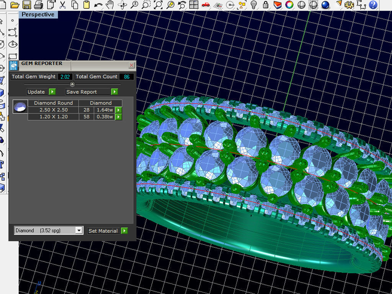The image size is (392, 294).
Task: Expand the 1.64tw row green arrow
Action: [119, 110]
